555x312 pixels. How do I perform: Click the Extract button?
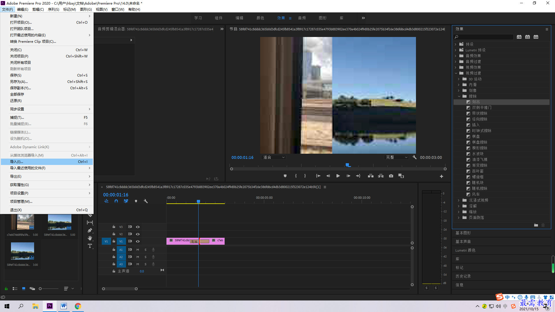point(381,176)
